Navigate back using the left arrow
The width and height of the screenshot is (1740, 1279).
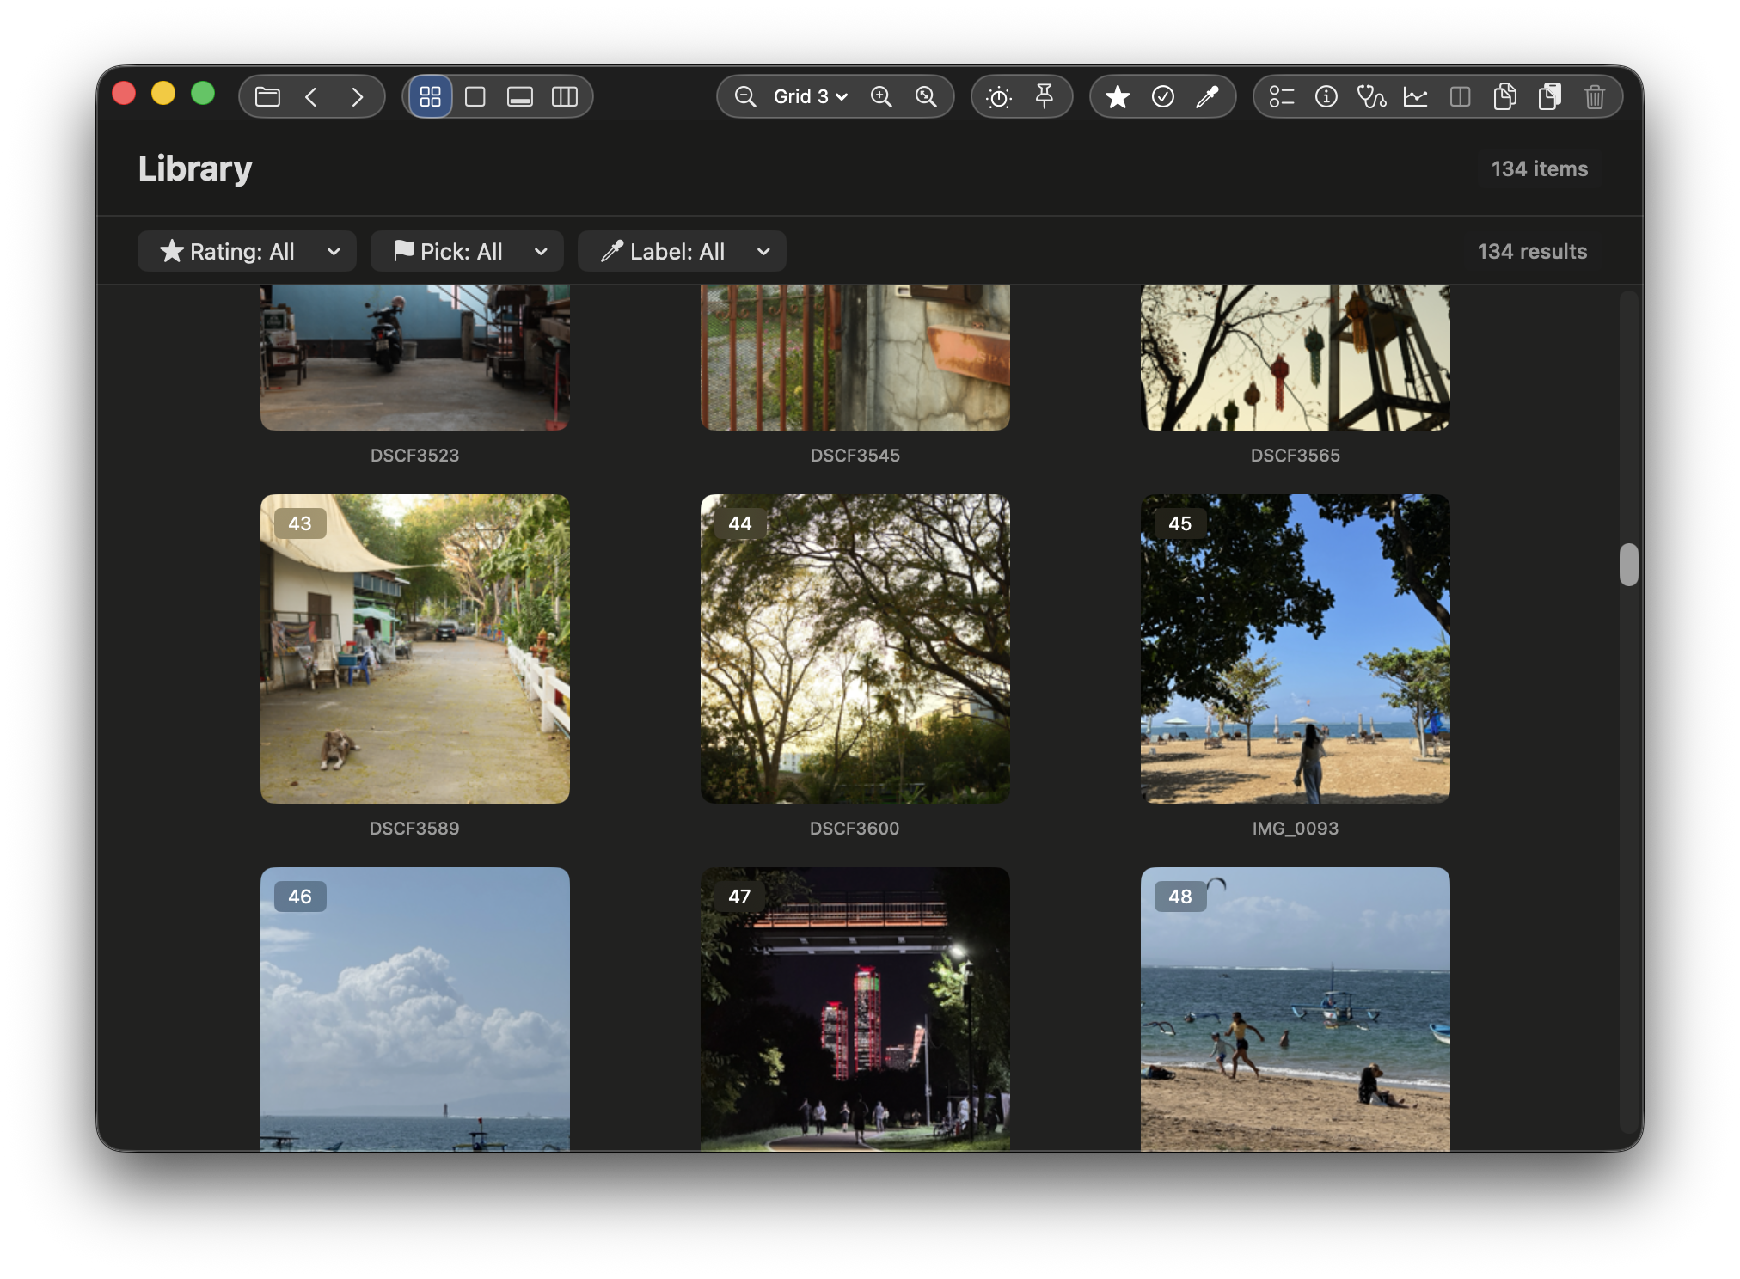click(x=311, y=96)
